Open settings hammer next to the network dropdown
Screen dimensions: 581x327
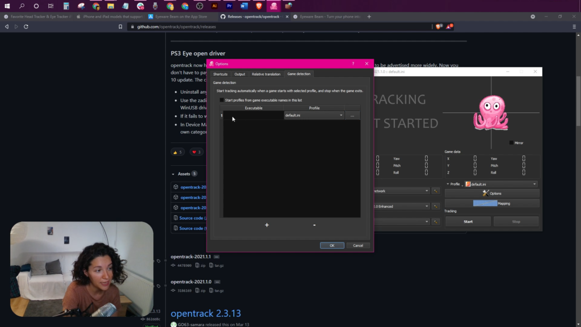[435, 191]
